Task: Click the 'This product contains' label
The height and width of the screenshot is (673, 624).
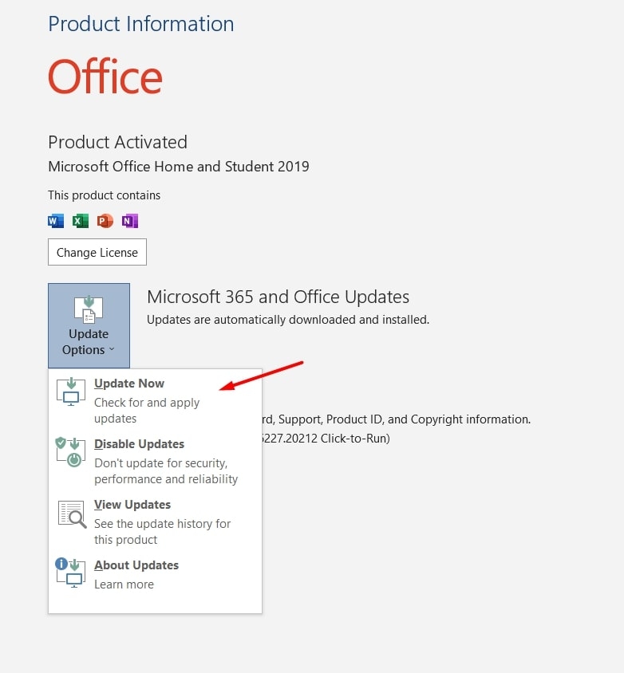Action: (x=104, y=195)
